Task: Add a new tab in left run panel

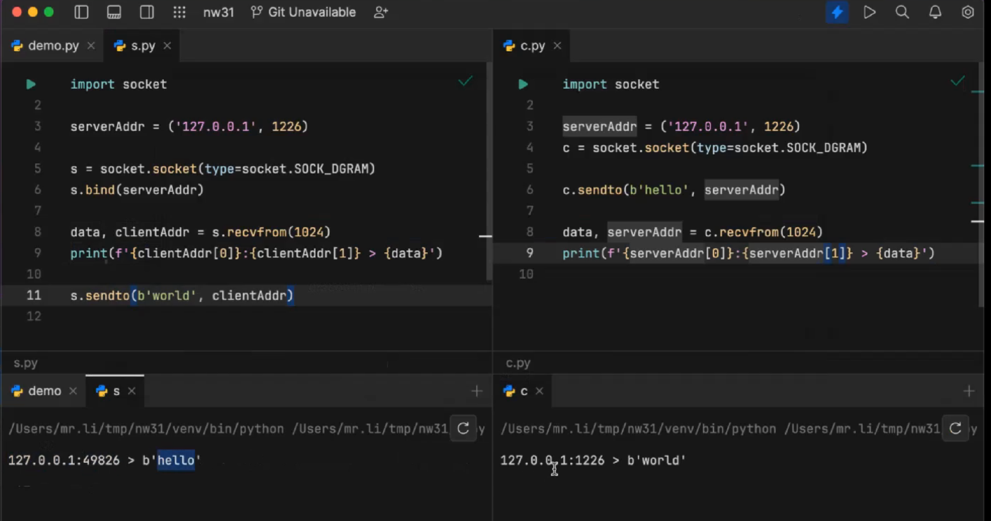Action: pyautogui.click(x=477, y=391)
